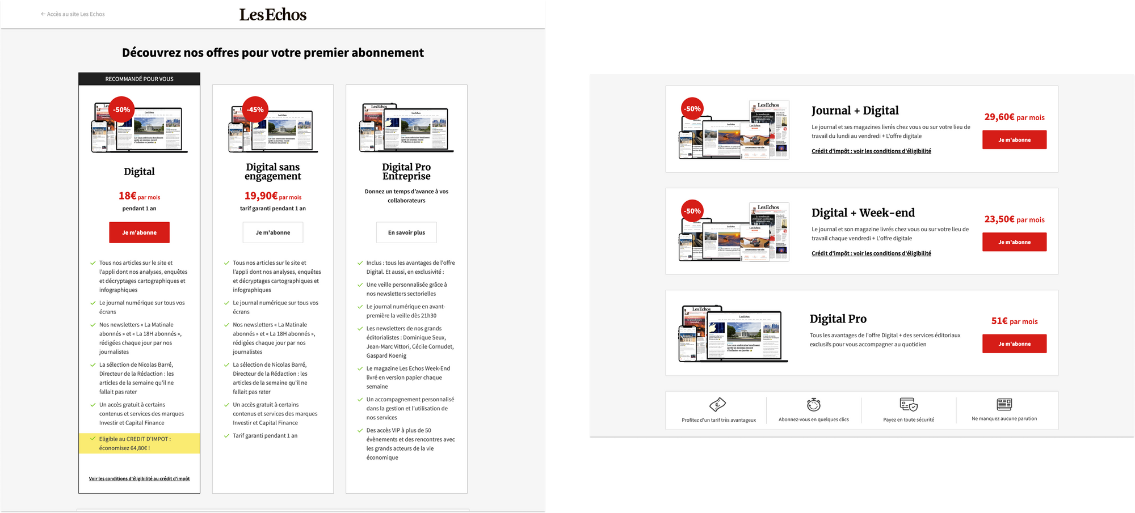Click "Je m'abonne" on Digital sans engagement
Image resolution: width=1135 pixels, height=513 pixels.
coord(273,232)
